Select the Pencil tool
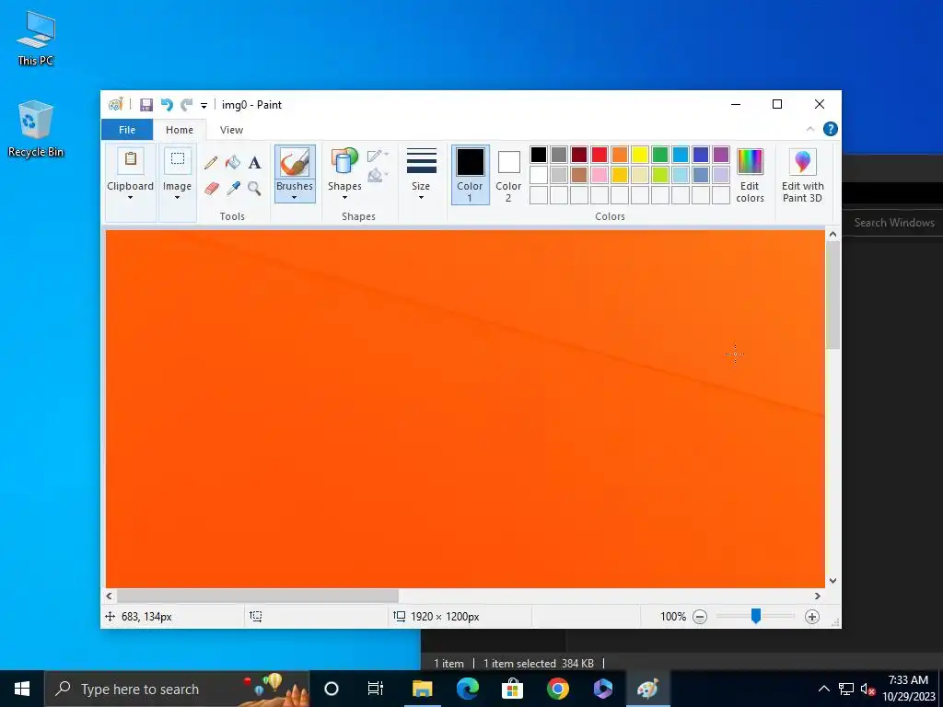Screen dimensions: 943x707 (x=211, y=162)
